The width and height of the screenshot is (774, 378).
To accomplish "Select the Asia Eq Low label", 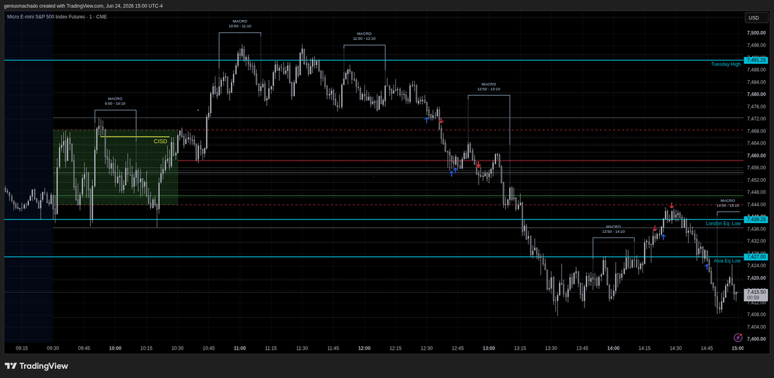I will 727,261.
